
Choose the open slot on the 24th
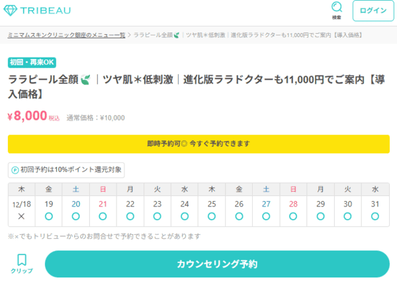[185, 216]
